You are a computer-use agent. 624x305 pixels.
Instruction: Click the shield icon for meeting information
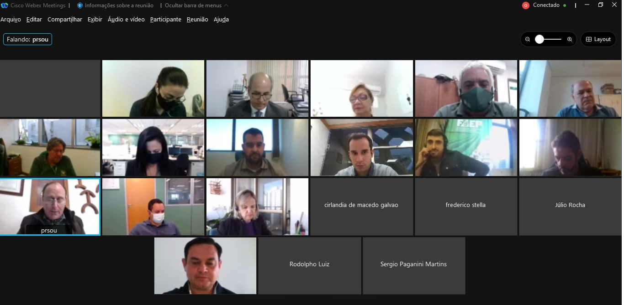click(80, 5)
